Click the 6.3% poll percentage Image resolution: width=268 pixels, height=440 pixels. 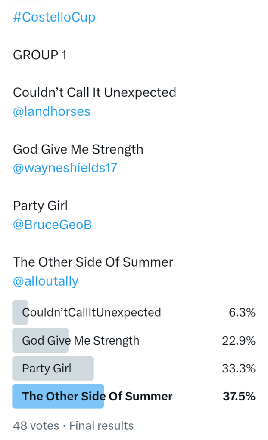pos(242,312)
